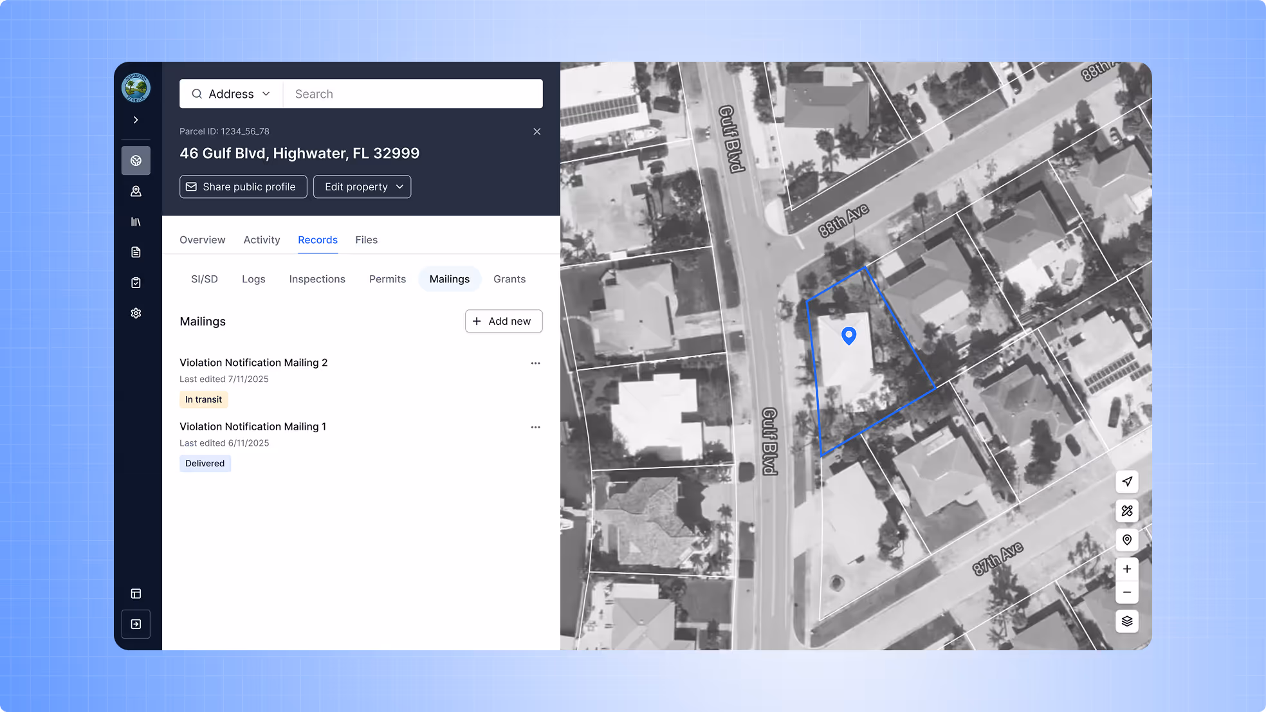Image resolution: width=1266 pixels, height=712 pixels.
Task: Select the map measure/draw tool icon
Action: click(x=1126, y=511)
